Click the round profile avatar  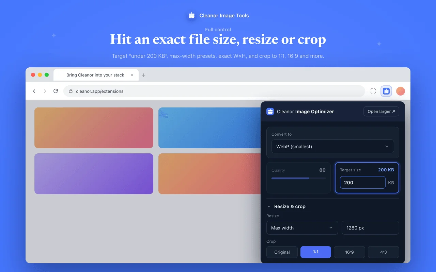(x=401, y=91)
